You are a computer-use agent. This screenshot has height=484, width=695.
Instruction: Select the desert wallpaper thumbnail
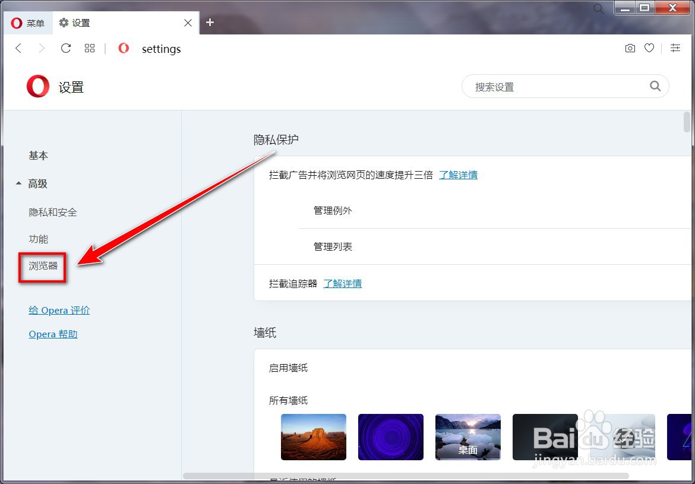314,436
